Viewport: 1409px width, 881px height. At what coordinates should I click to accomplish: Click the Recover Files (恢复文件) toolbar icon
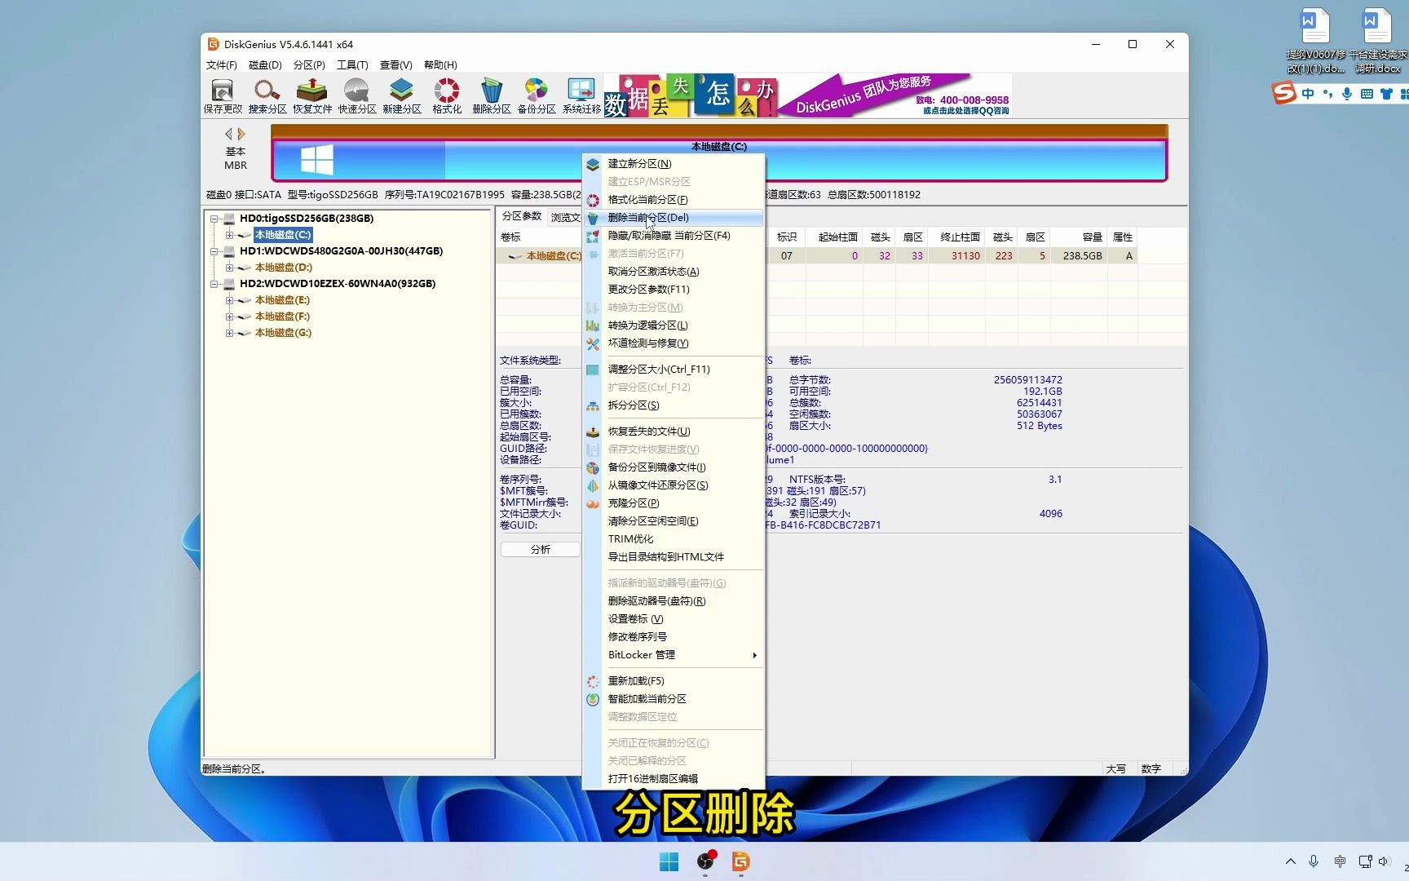(x=312, y=95)
